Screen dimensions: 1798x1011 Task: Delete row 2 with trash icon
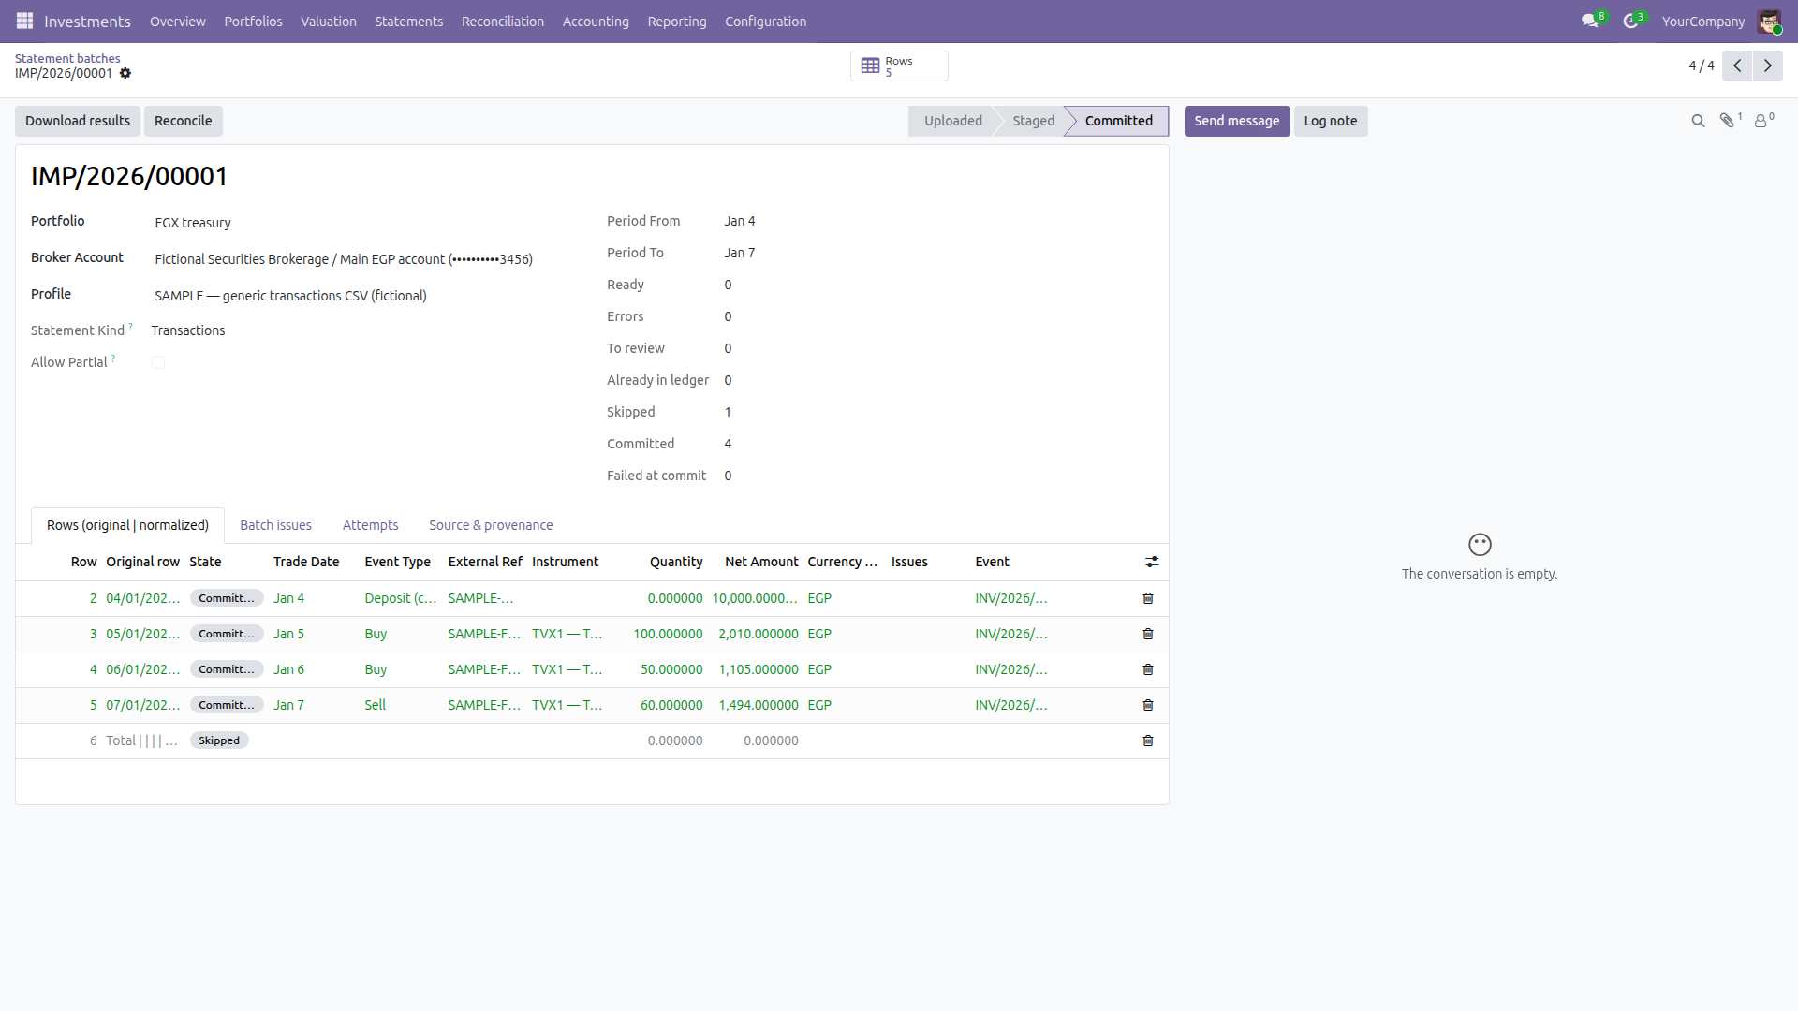pyautogui.click(x=1148, y=598)
